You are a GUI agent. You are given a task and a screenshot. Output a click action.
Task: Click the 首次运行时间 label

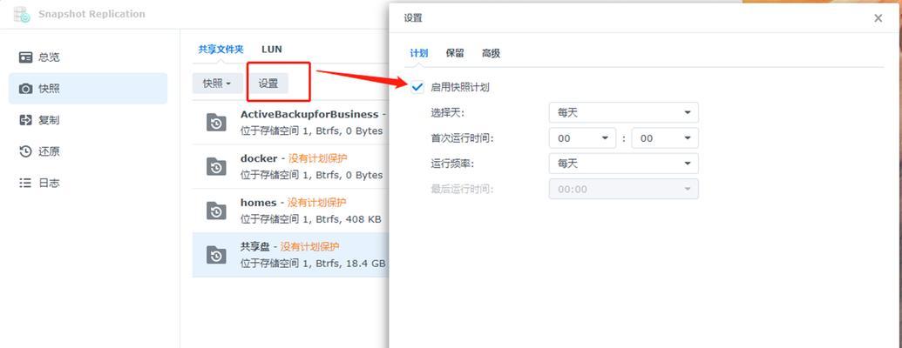click(x=462, y=138)
